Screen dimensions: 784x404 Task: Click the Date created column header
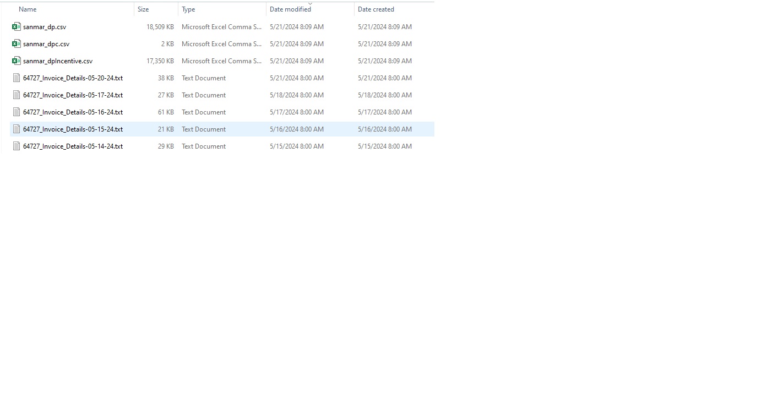[x=376, y=9]
